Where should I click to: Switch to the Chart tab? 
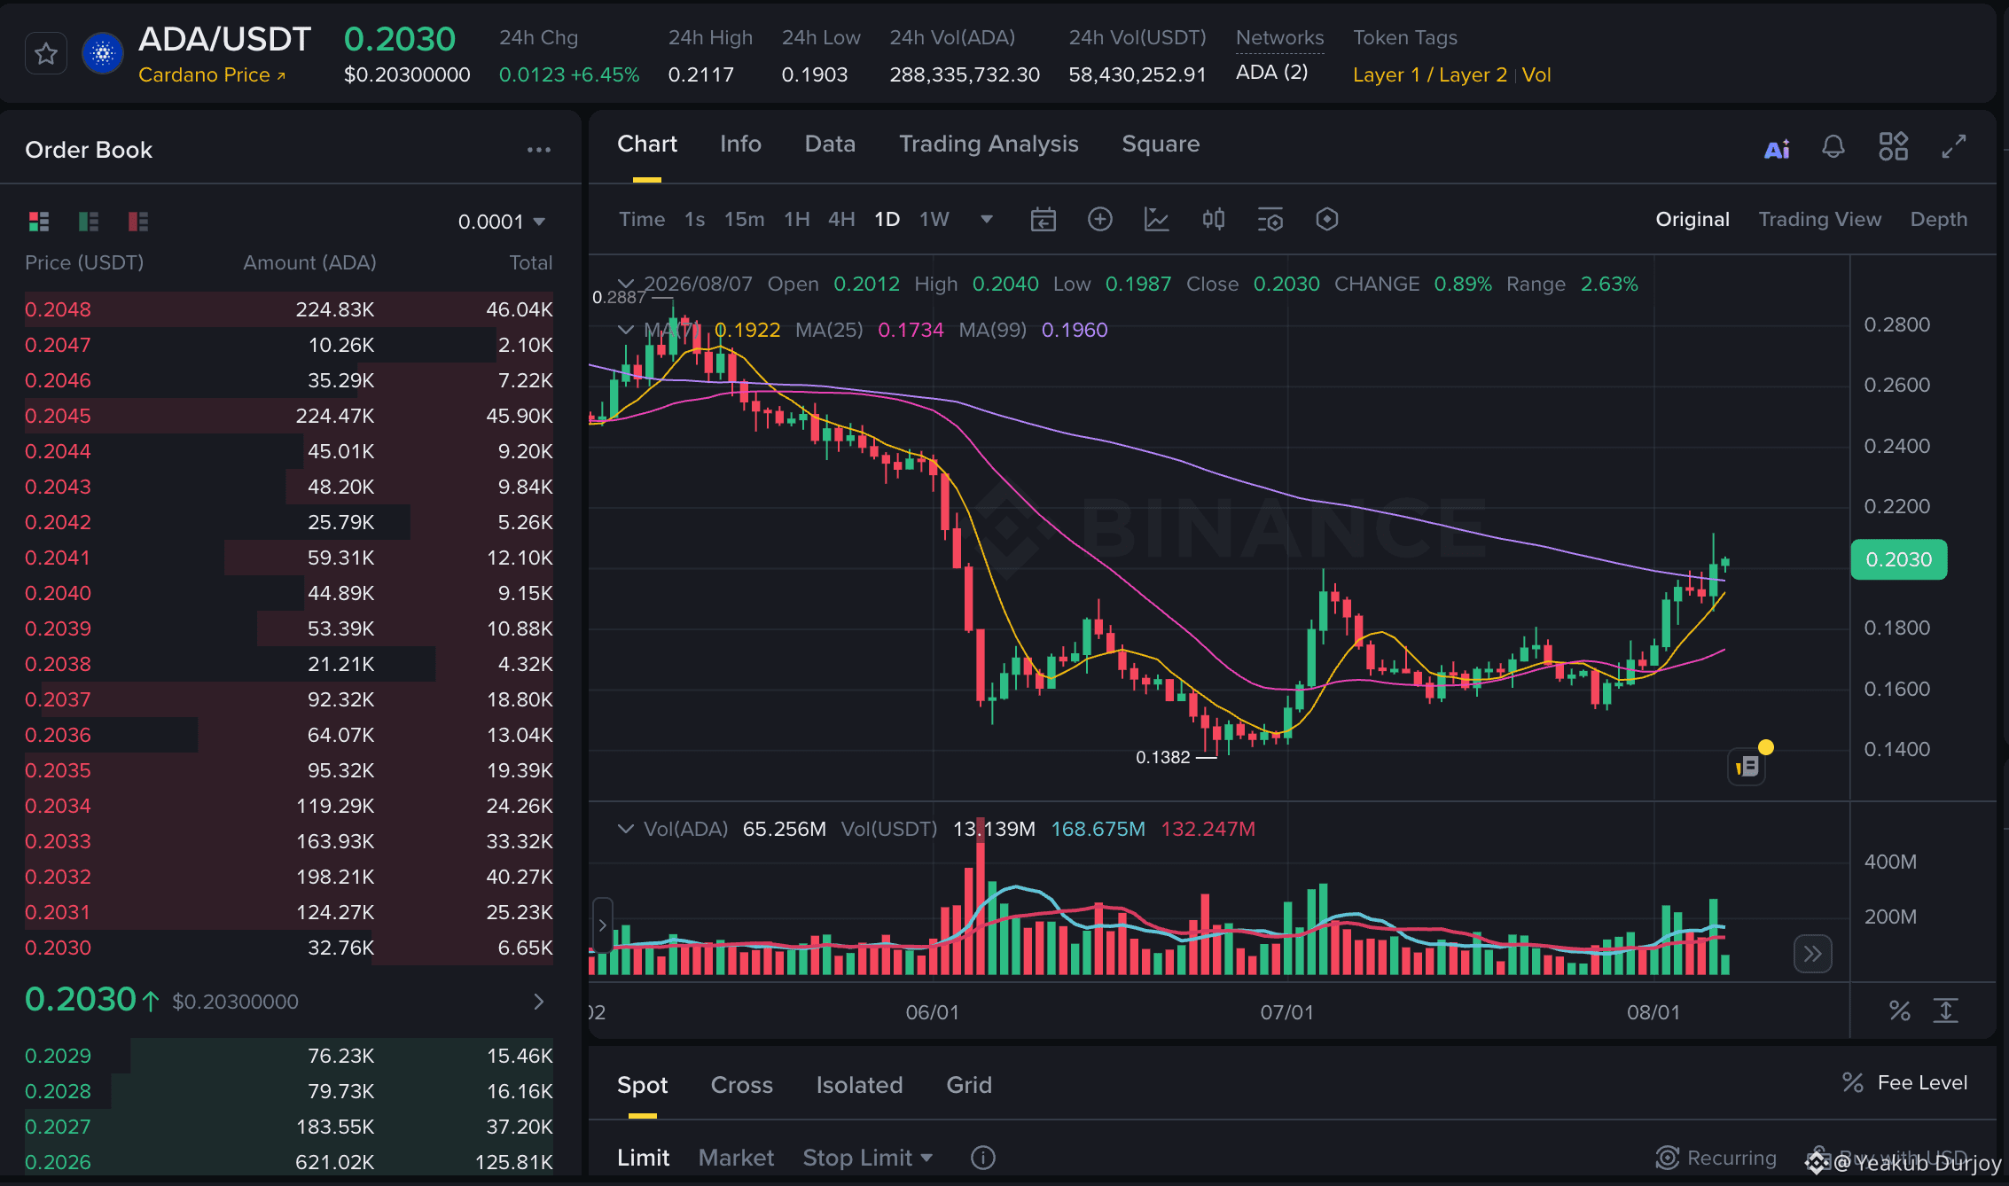click(x=647, y=144)
